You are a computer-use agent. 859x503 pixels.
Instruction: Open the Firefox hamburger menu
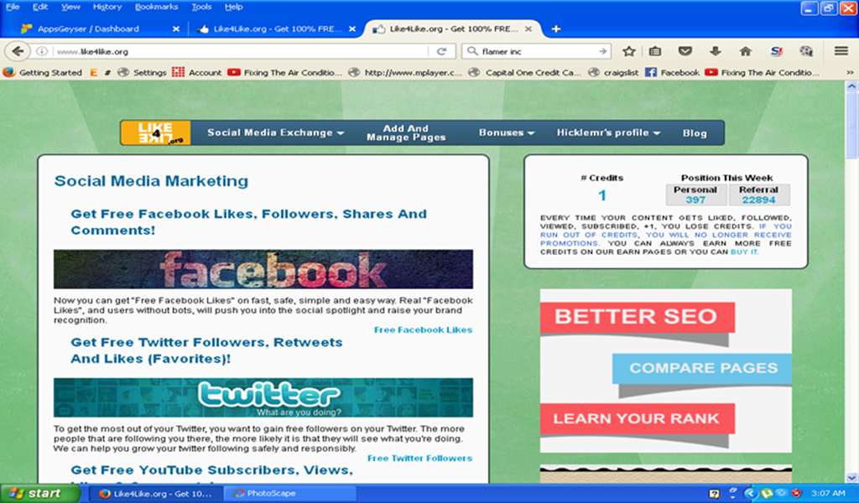pos(841,51)
